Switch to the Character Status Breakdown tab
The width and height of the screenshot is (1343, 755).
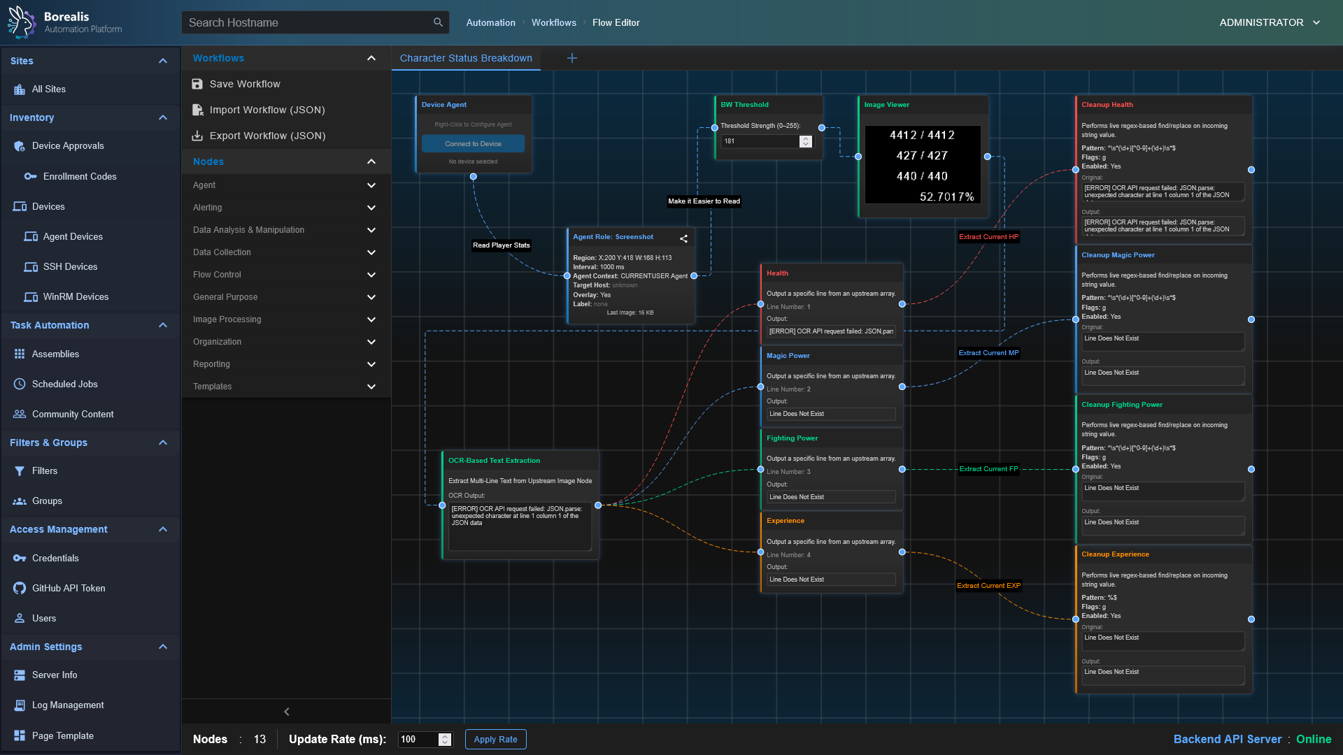pos(465,58)
